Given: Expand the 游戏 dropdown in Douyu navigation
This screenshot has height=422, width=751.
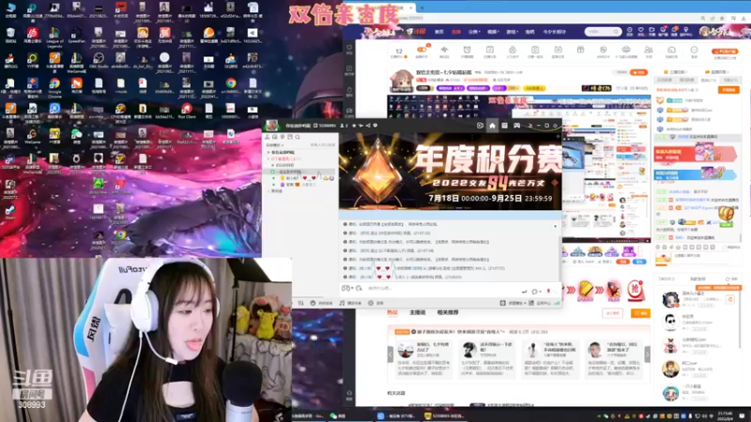Looking at the screenshot, I should (512, 32).
